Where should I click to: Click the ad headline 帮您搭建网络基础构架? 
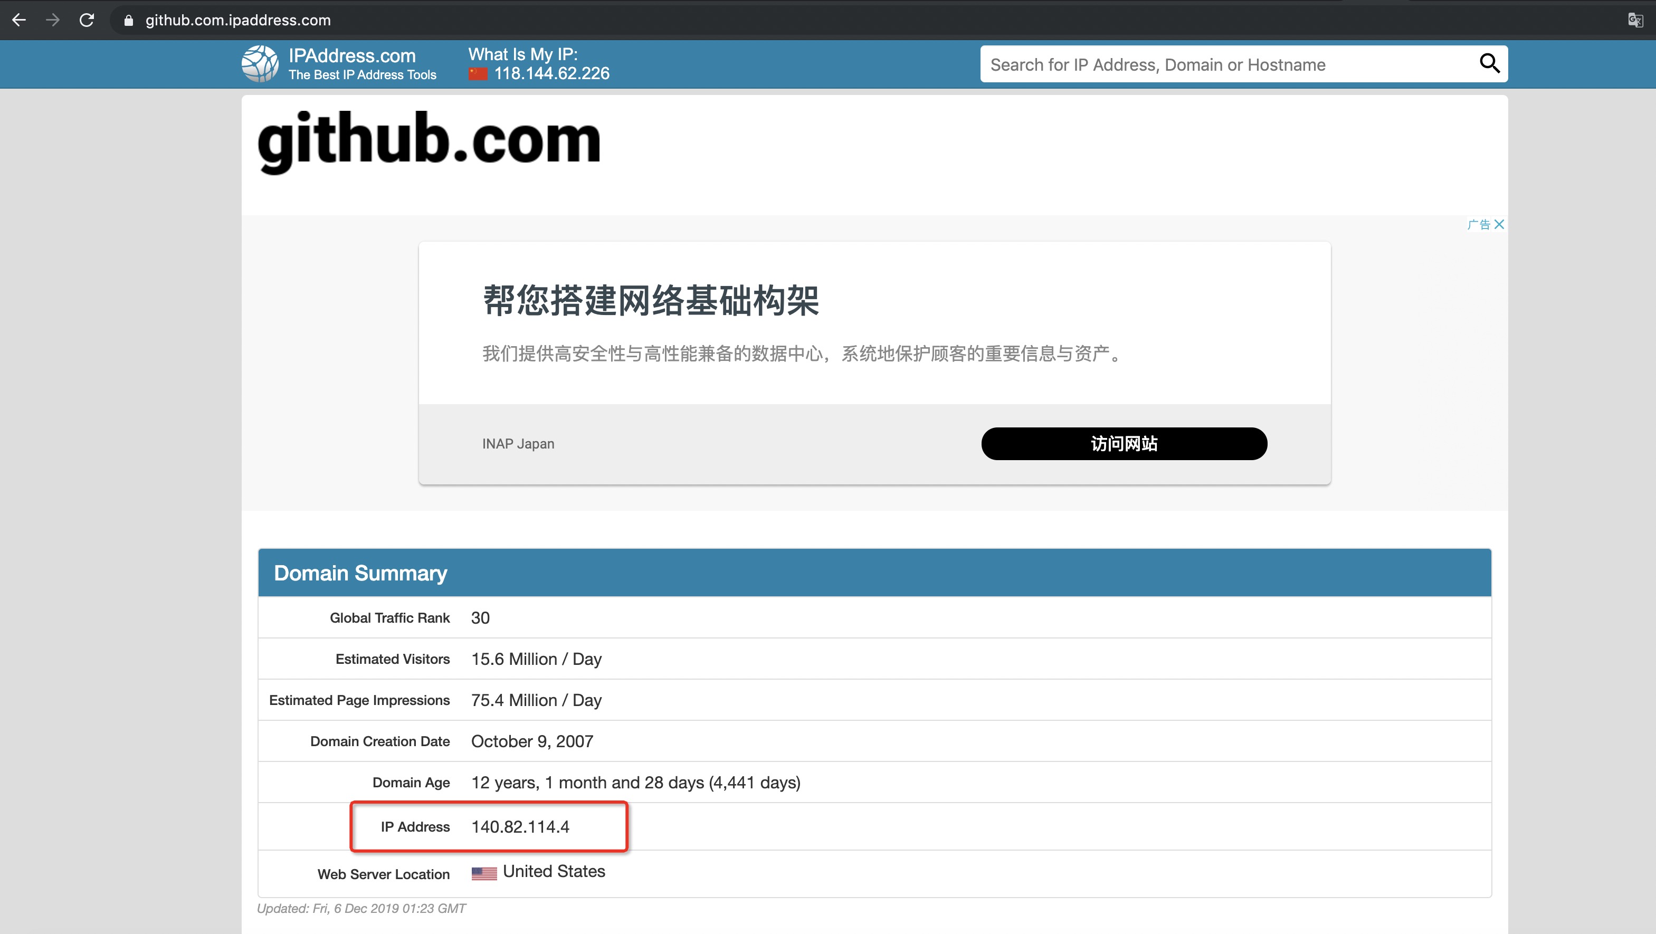[x=651, y=300]
